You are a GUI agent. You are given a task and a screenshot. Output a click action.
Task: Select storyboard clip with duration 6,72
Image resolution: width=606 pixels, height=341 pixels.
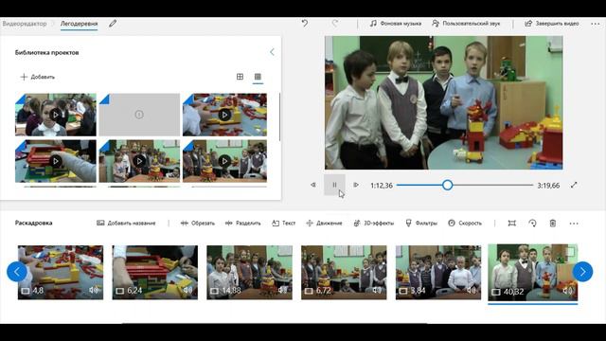[x=344, y=272]
